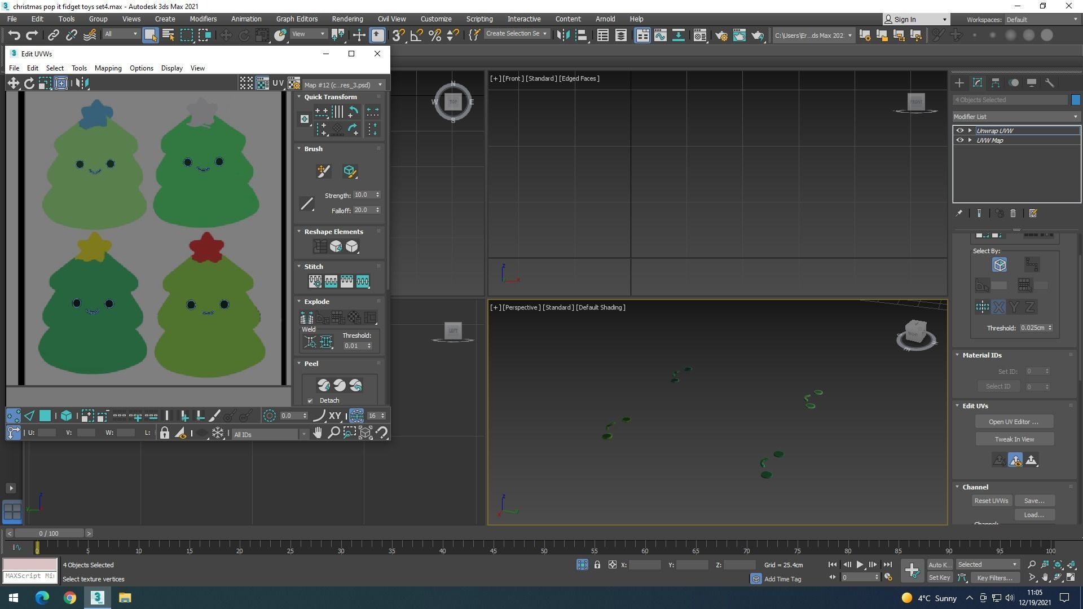This screenshot has width=1083, height=609.
Task: Hide the Unwrap UVW modifier eye icon
Action: [x=959, y=130]
